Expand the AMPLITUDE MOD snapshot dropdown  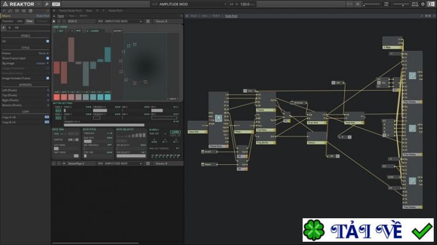(x=141, y=21)
